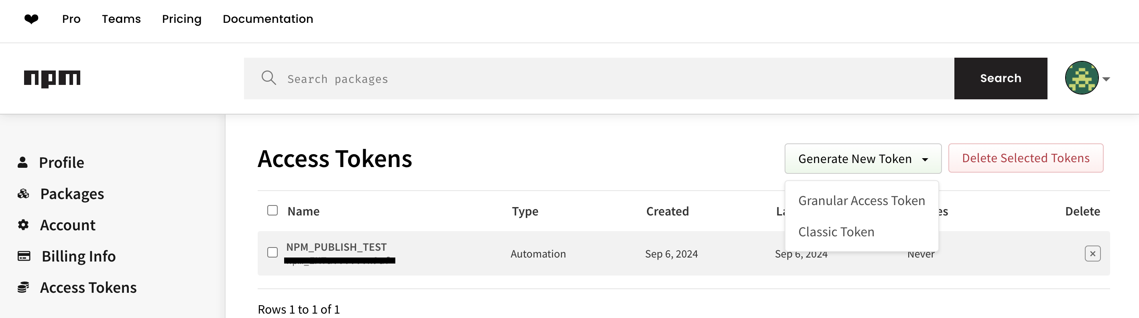Viewport: 1139px width, 318px height.
Task: Click Delete Selected Tokens button
Action: point(1025,158)
